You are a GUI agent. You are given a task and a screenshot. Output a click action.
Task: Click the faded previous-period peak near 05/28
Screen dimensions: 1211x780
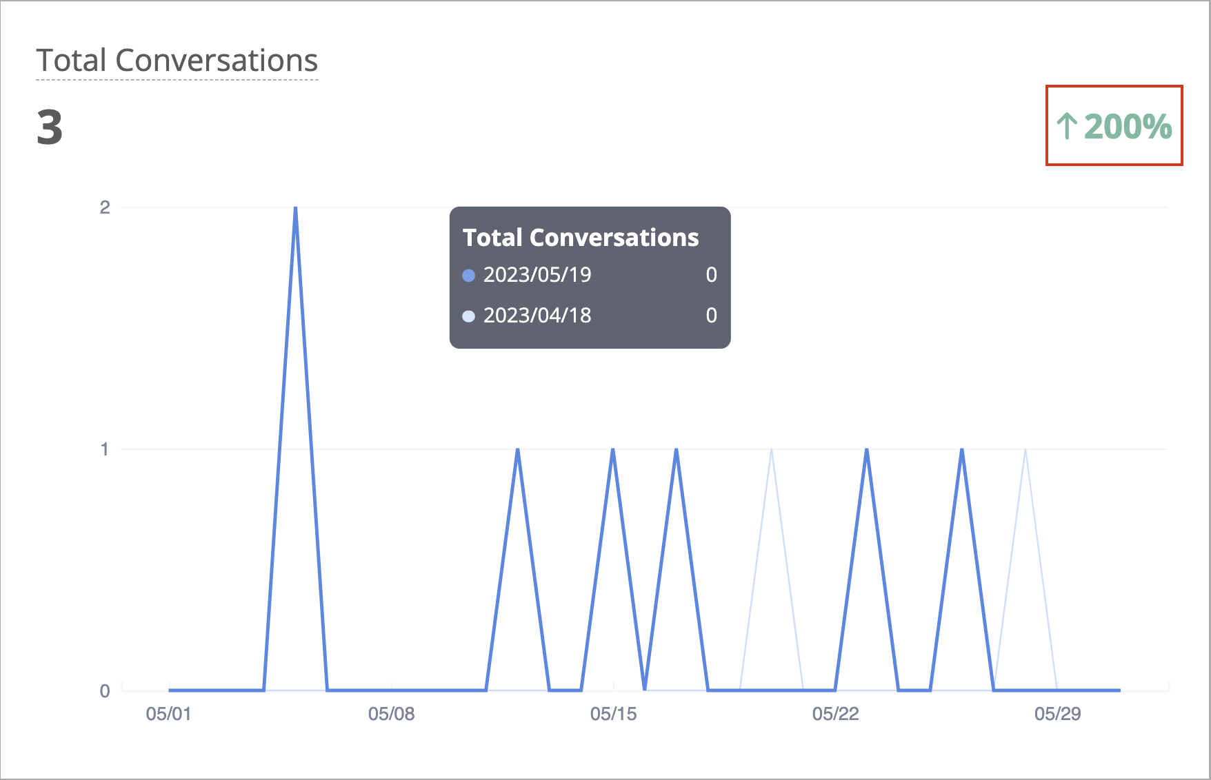(1025, 450)
